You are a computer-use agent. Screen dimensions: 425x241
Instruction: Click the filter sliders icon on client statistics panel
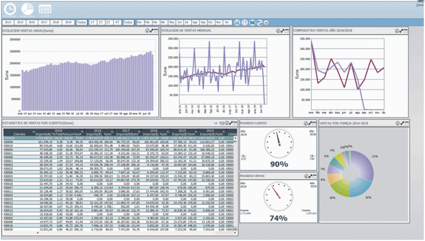222,123
